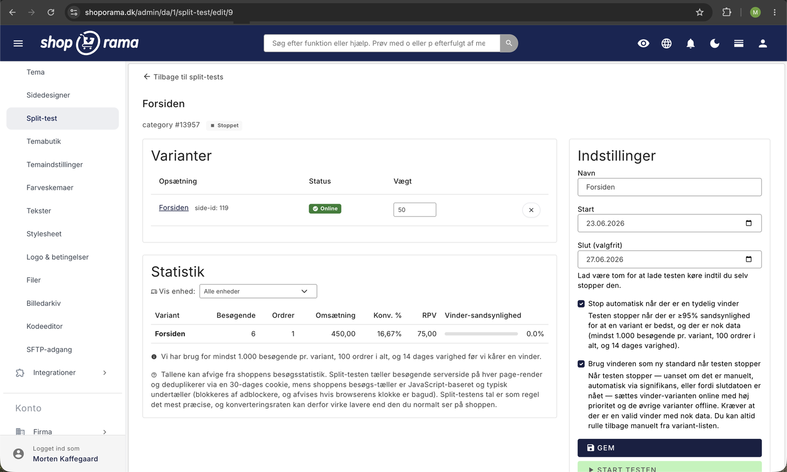Select Split-test in the sidebar
This screenshot has width=787, height=472.
pyautogui.click(x=62, y=118)
